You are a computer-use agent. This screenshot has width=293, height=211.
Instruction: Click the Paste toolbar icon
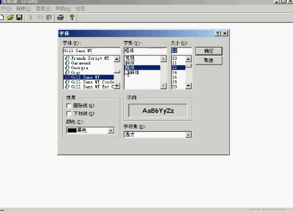click(x=49, y=18)
